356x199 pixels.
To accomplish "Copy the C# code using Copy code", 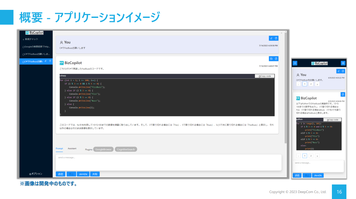I will tap(265, 76).
